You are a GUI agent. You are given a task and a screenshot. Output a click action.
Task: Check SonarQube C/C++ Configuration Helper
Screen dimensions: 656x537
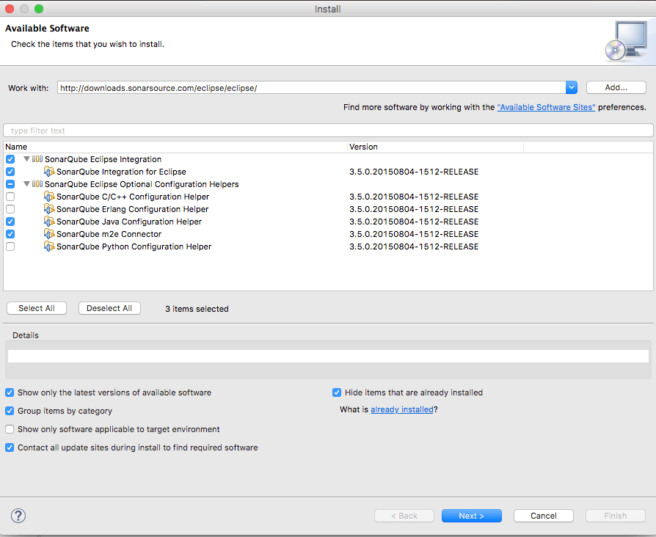point(10,197)
